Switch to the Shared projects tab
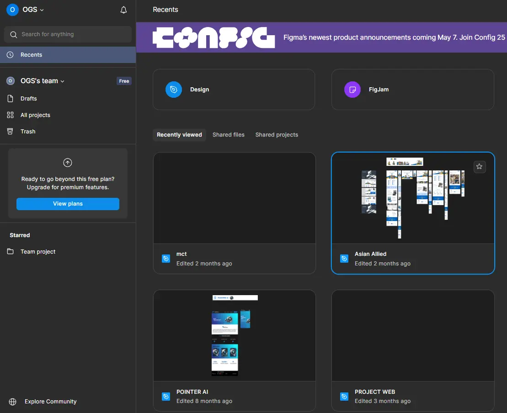 tap(277, 135)
